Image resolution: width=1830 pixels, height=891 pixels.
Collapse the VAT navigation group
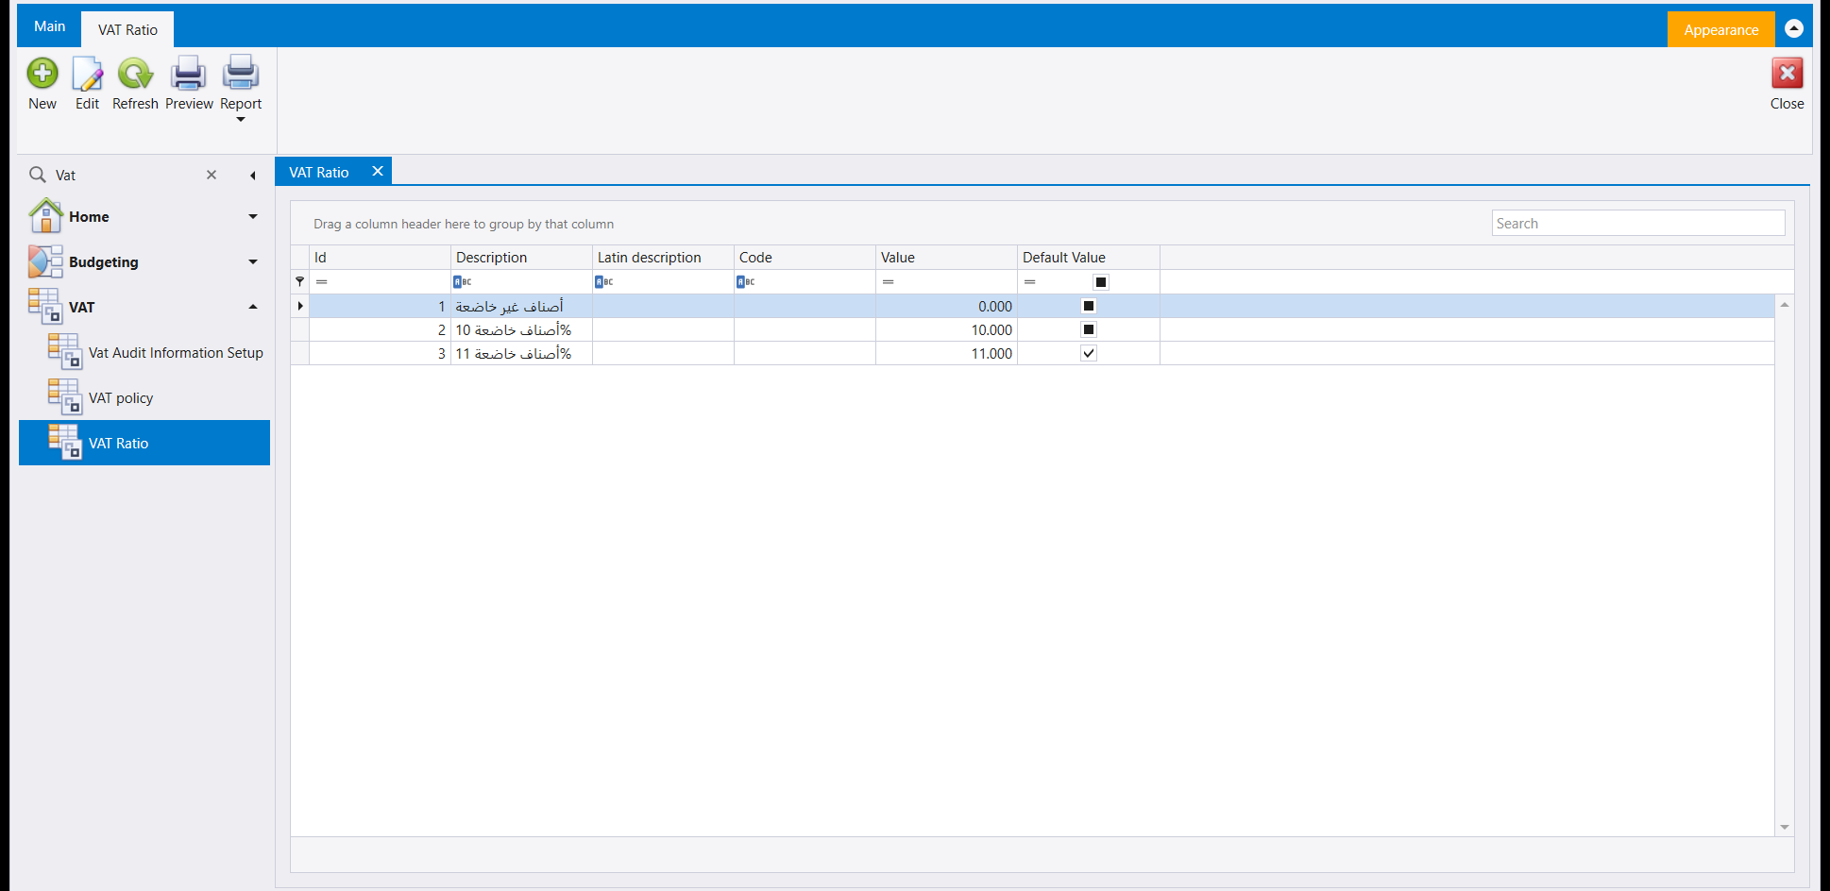point(253,307)
